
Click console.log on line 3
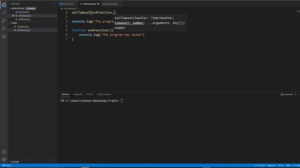coord(82,21)
